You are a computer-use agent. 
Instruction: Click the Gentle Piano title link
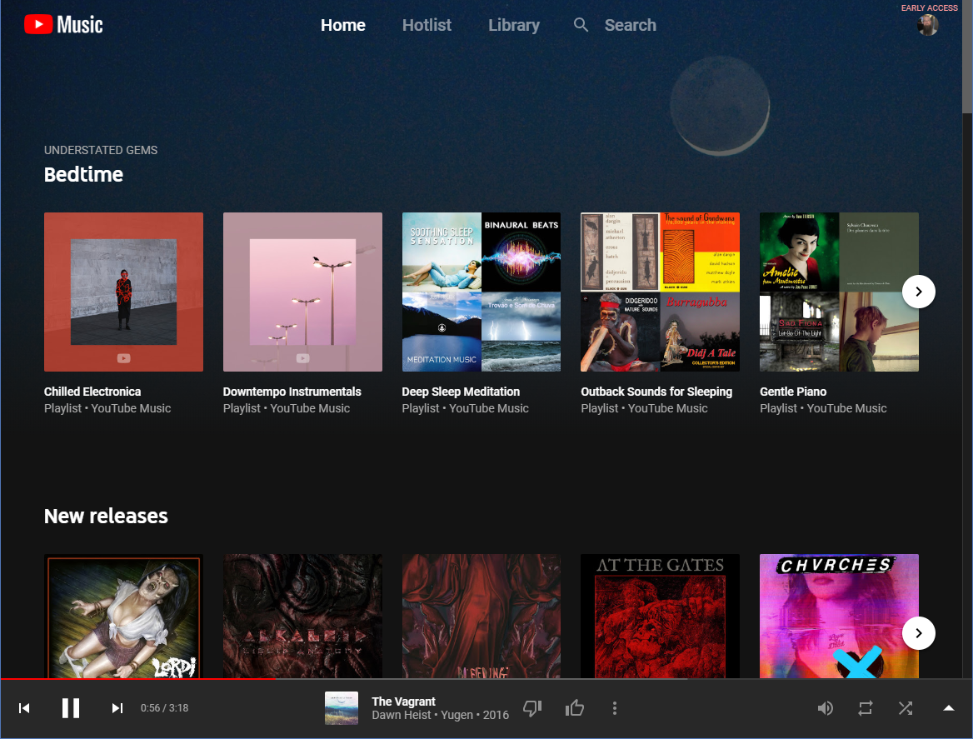793,392
